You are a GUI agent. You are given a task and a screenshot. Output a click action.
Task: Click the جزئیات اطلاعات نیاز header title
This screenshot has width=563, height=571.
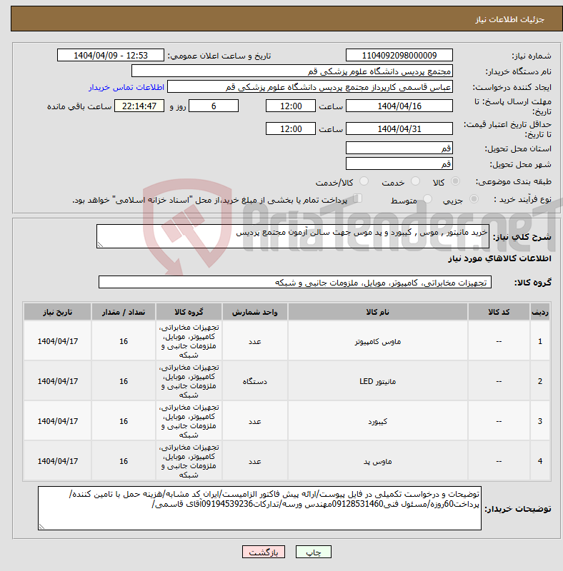[x=509, y=19]
